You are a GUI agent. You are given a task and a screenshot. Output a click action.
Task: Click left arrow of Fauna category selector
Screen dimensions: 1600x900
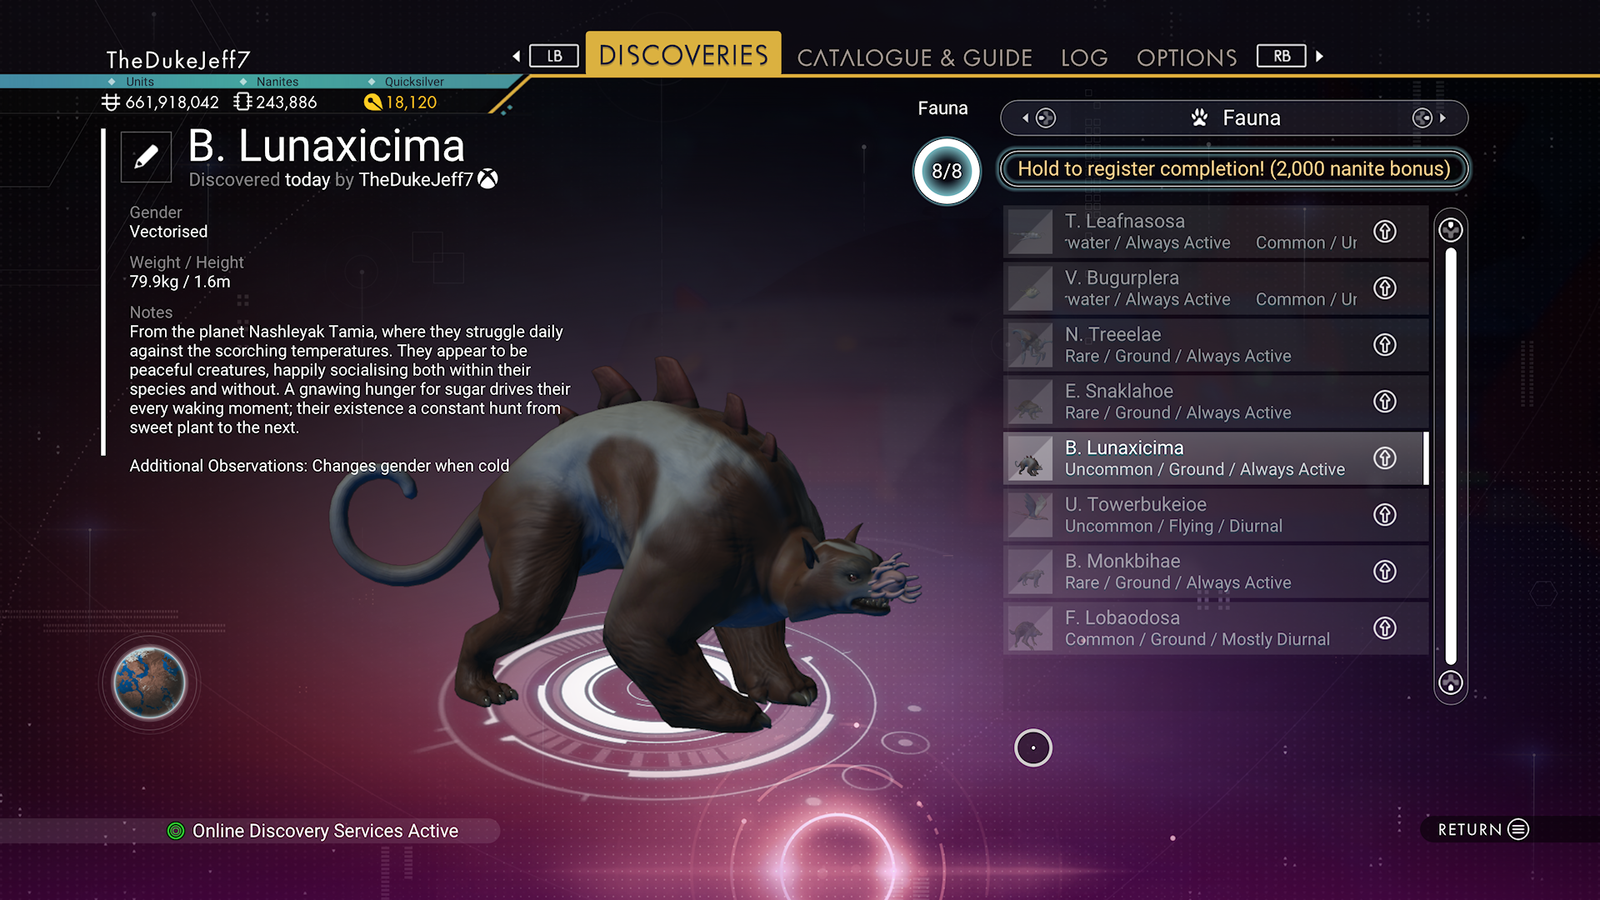point(1026,118)
